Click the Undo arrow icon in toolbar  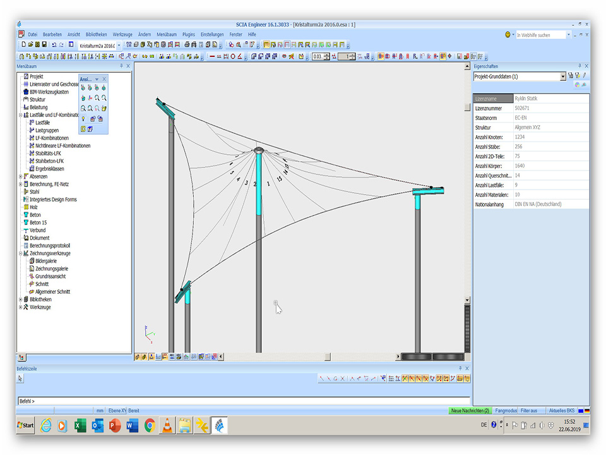pyautogui.click(x=54, y=45)
